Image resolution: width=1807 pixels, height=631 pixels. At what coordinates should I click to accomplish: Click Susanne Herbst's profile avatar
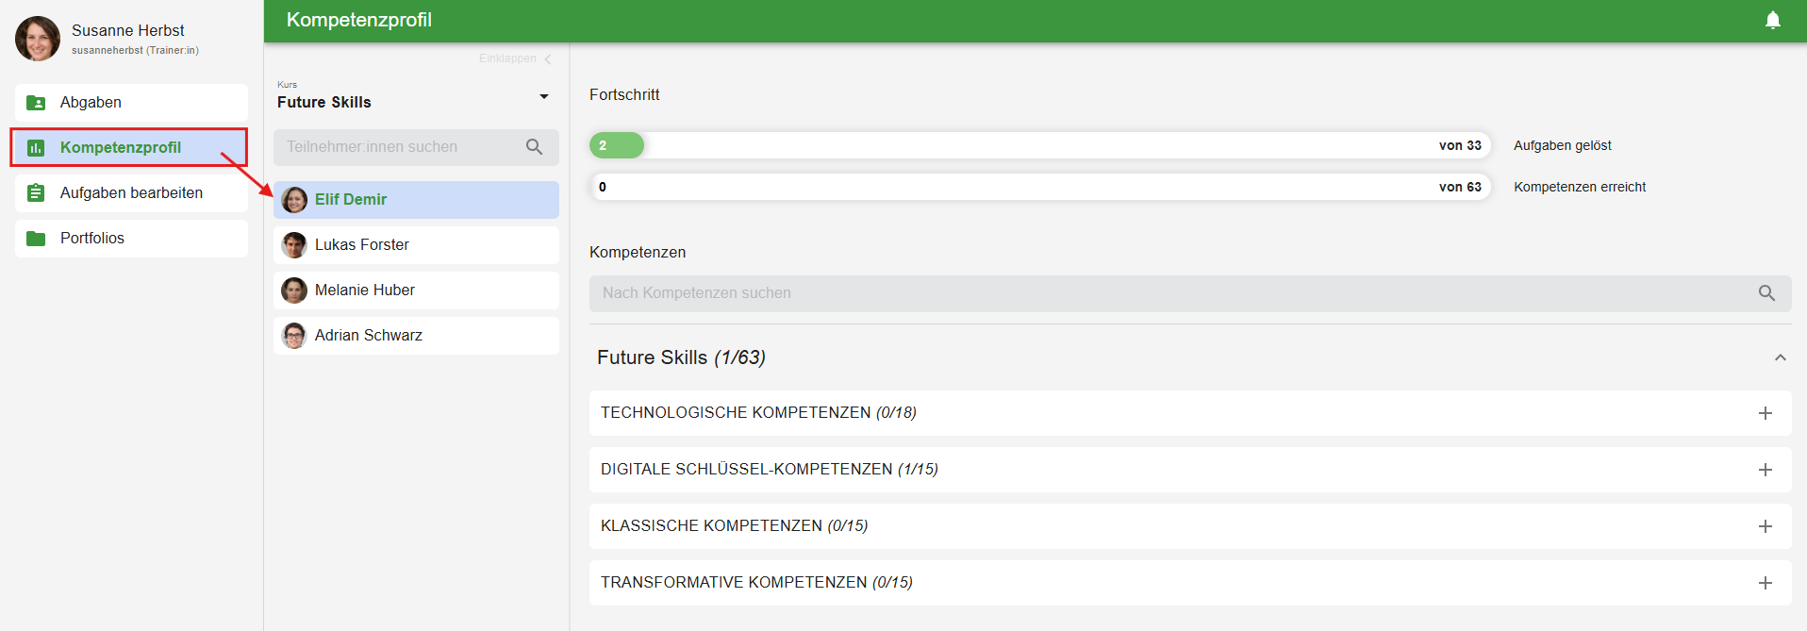tap(38, 39)
